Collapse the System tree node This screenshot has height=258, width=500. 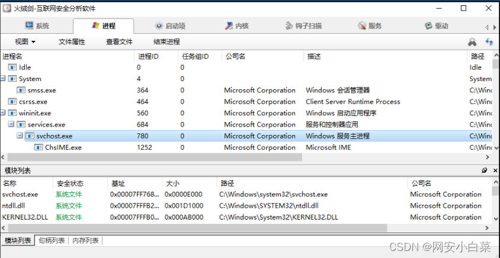pyautogui.click(x=3, y=78)
